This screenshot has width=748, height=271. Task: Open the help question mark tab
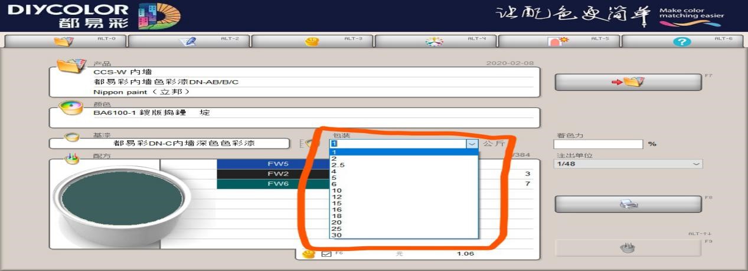[x=682, y=41]
